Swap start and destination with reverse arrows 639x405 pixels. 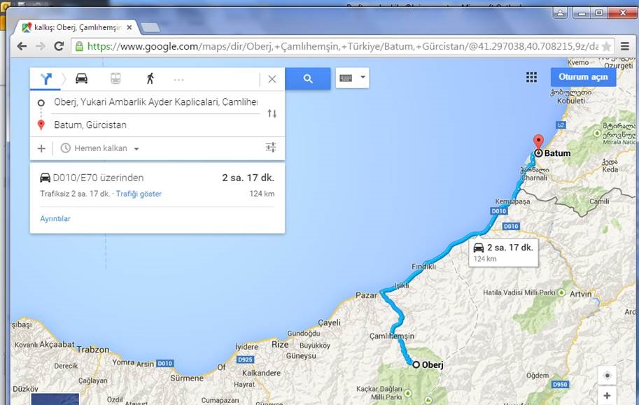tap(272, 113)
